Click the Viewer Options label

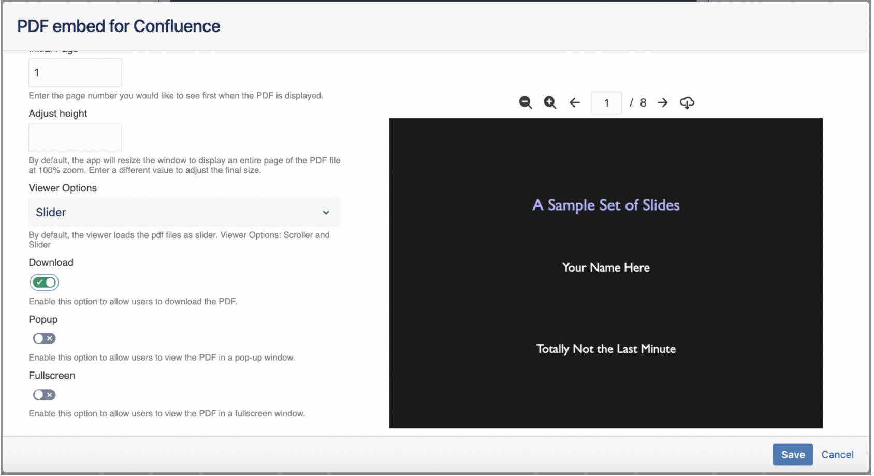point(63,188)
